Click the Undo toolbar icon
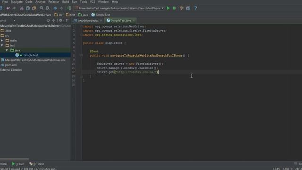This screenshot has width=302, height=170. tap(8, 8)
